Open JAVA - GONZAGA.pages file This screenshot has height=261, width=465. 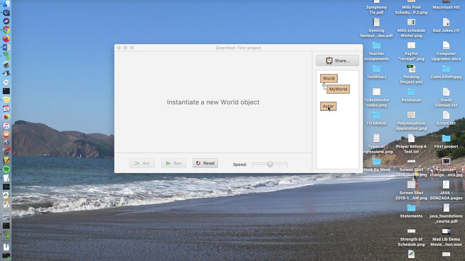coord(446,190)
